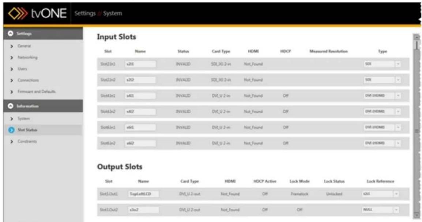Open the Type dropdown for Slot2.In2
Screen dimensions: 422x222
pos(382,80)
